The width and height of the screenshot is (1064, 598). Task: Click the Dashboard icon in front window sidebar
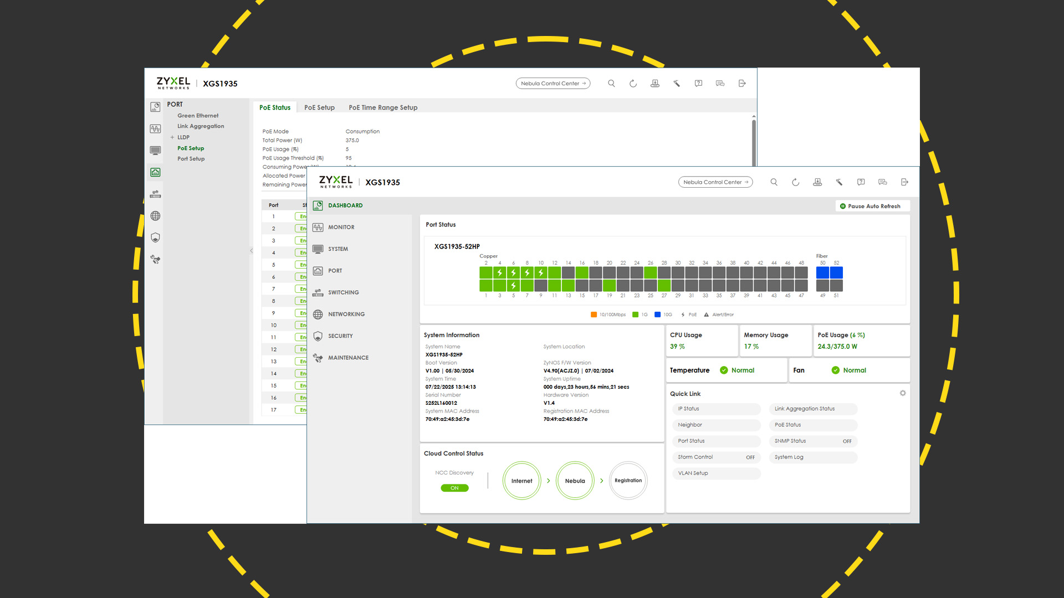[318, 205]
